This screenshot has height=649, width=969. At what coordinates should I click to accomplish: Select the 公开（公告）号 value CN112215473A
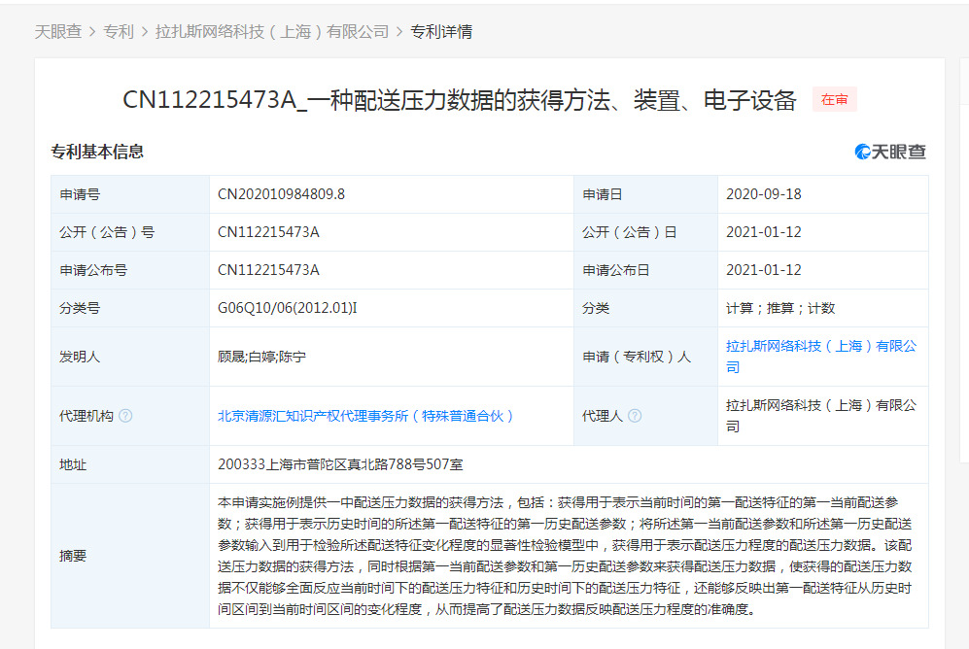pyautogui.click(x=268, y=232)
